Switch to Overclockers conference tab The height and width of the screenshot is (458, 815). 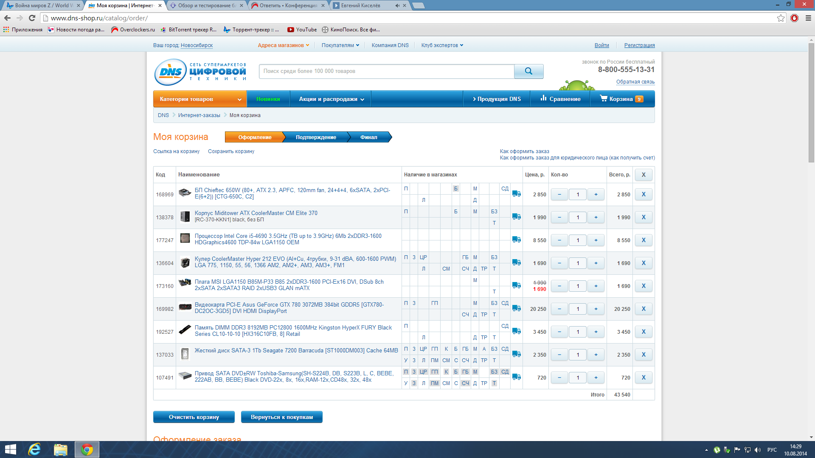(x=288, y=6)
